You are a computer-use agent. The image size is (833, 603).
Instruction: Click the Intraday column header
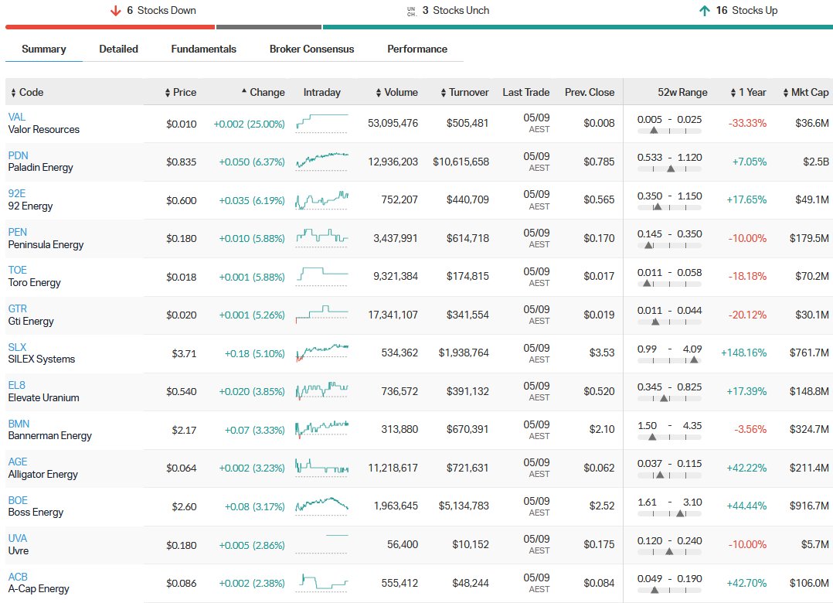tap(322, 93)
